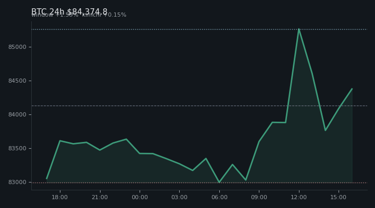Screen dimensions: 375x208
Task: Click the 09:00 time axis label
Action: (259, 197)
